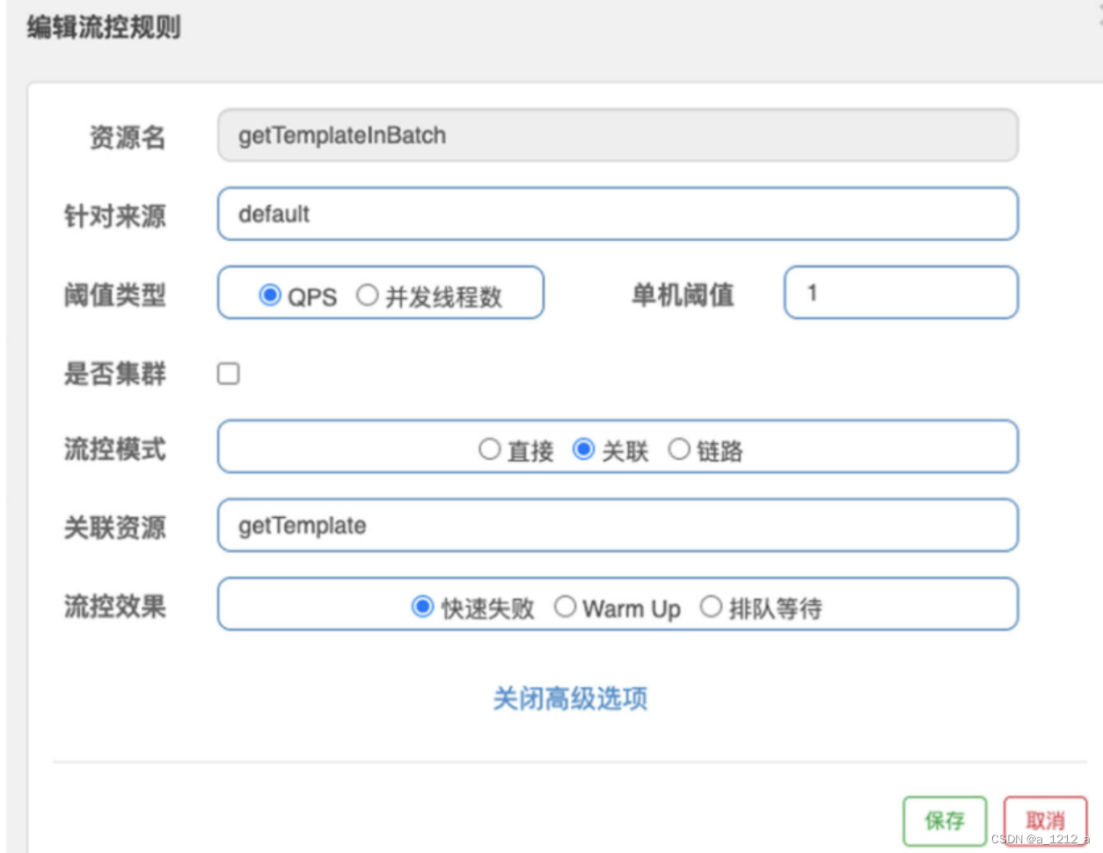Image resolution: width=1103 pixels, height=853 pixels.
Task: Click the red 取消 cancel button
Action: pos(1045,820)
